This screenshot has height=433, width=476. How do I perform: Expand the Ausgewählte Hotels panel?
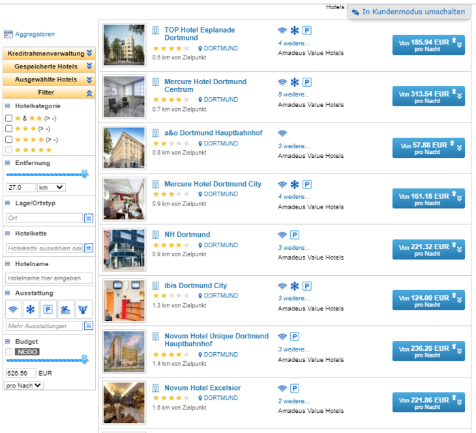coord(49,80)
